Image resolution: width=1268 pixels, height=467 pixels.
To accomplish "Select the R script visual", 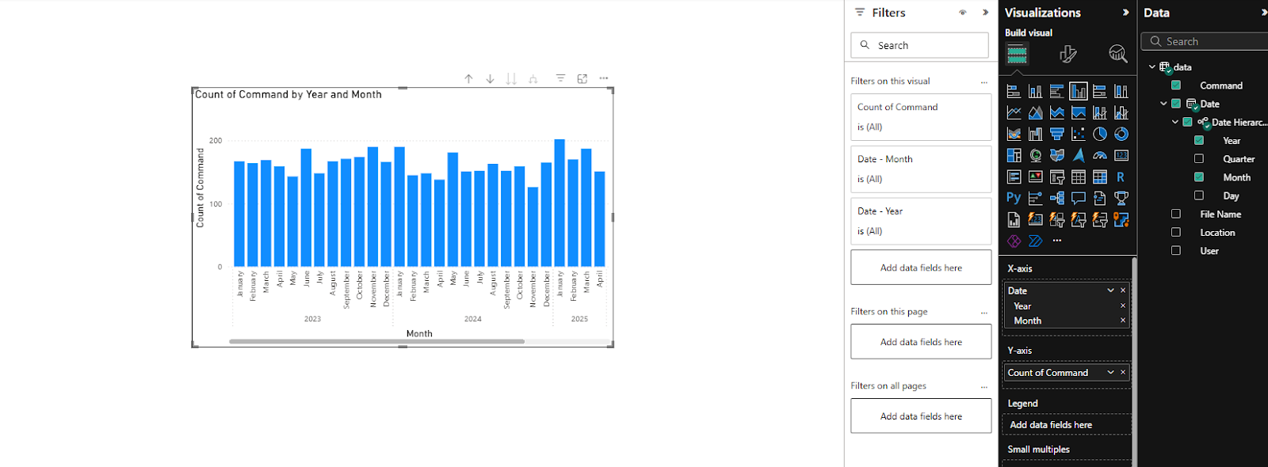I will [1121, 177].
